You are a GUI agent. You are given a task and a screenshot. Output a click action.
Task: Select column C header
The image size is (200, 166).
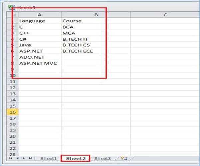pyautogui.click(x=165, y=15)
